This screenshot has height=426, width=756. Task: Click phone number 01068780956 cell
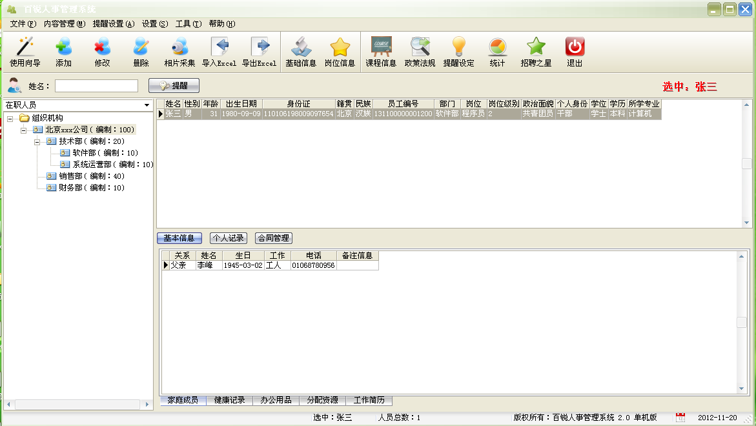[313, 265]
